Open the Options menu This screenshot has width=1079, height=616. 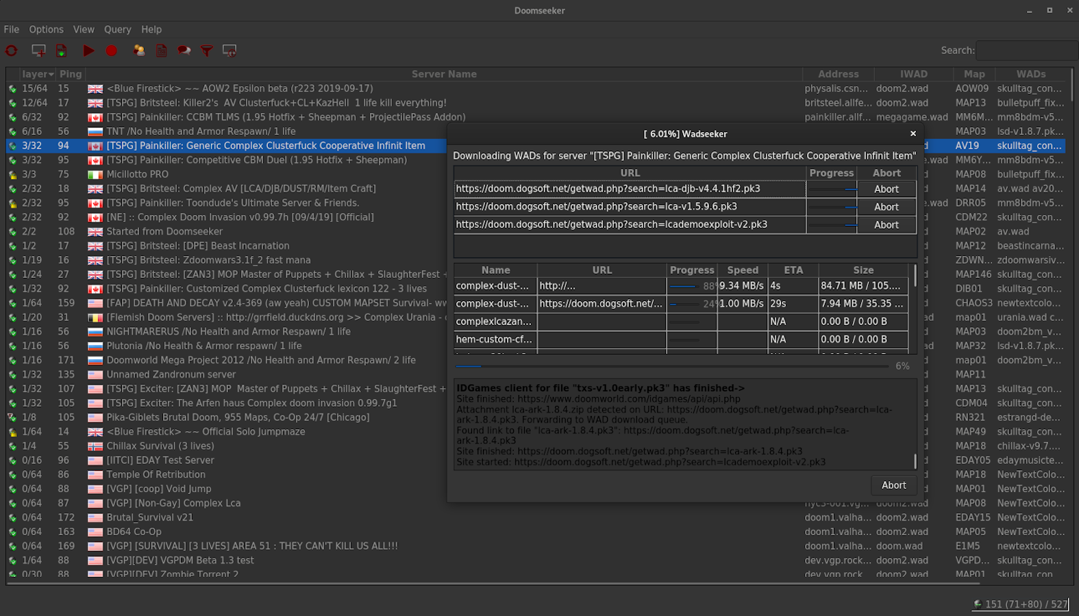[x=46, y=29]
